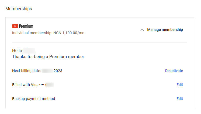The image size is (201, 114).
Task: Click the Individual membership label text
Action: point(32,33)
